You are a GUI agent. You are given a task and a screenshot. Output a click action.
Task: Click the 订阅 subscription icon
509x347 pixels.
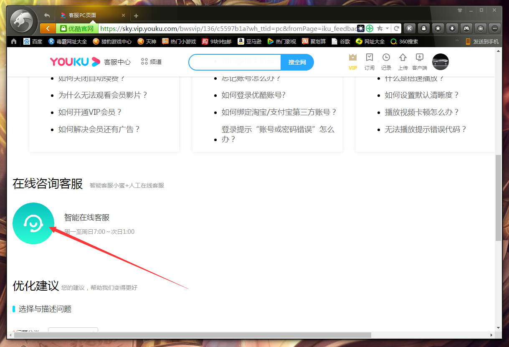(x=369, y=62)
